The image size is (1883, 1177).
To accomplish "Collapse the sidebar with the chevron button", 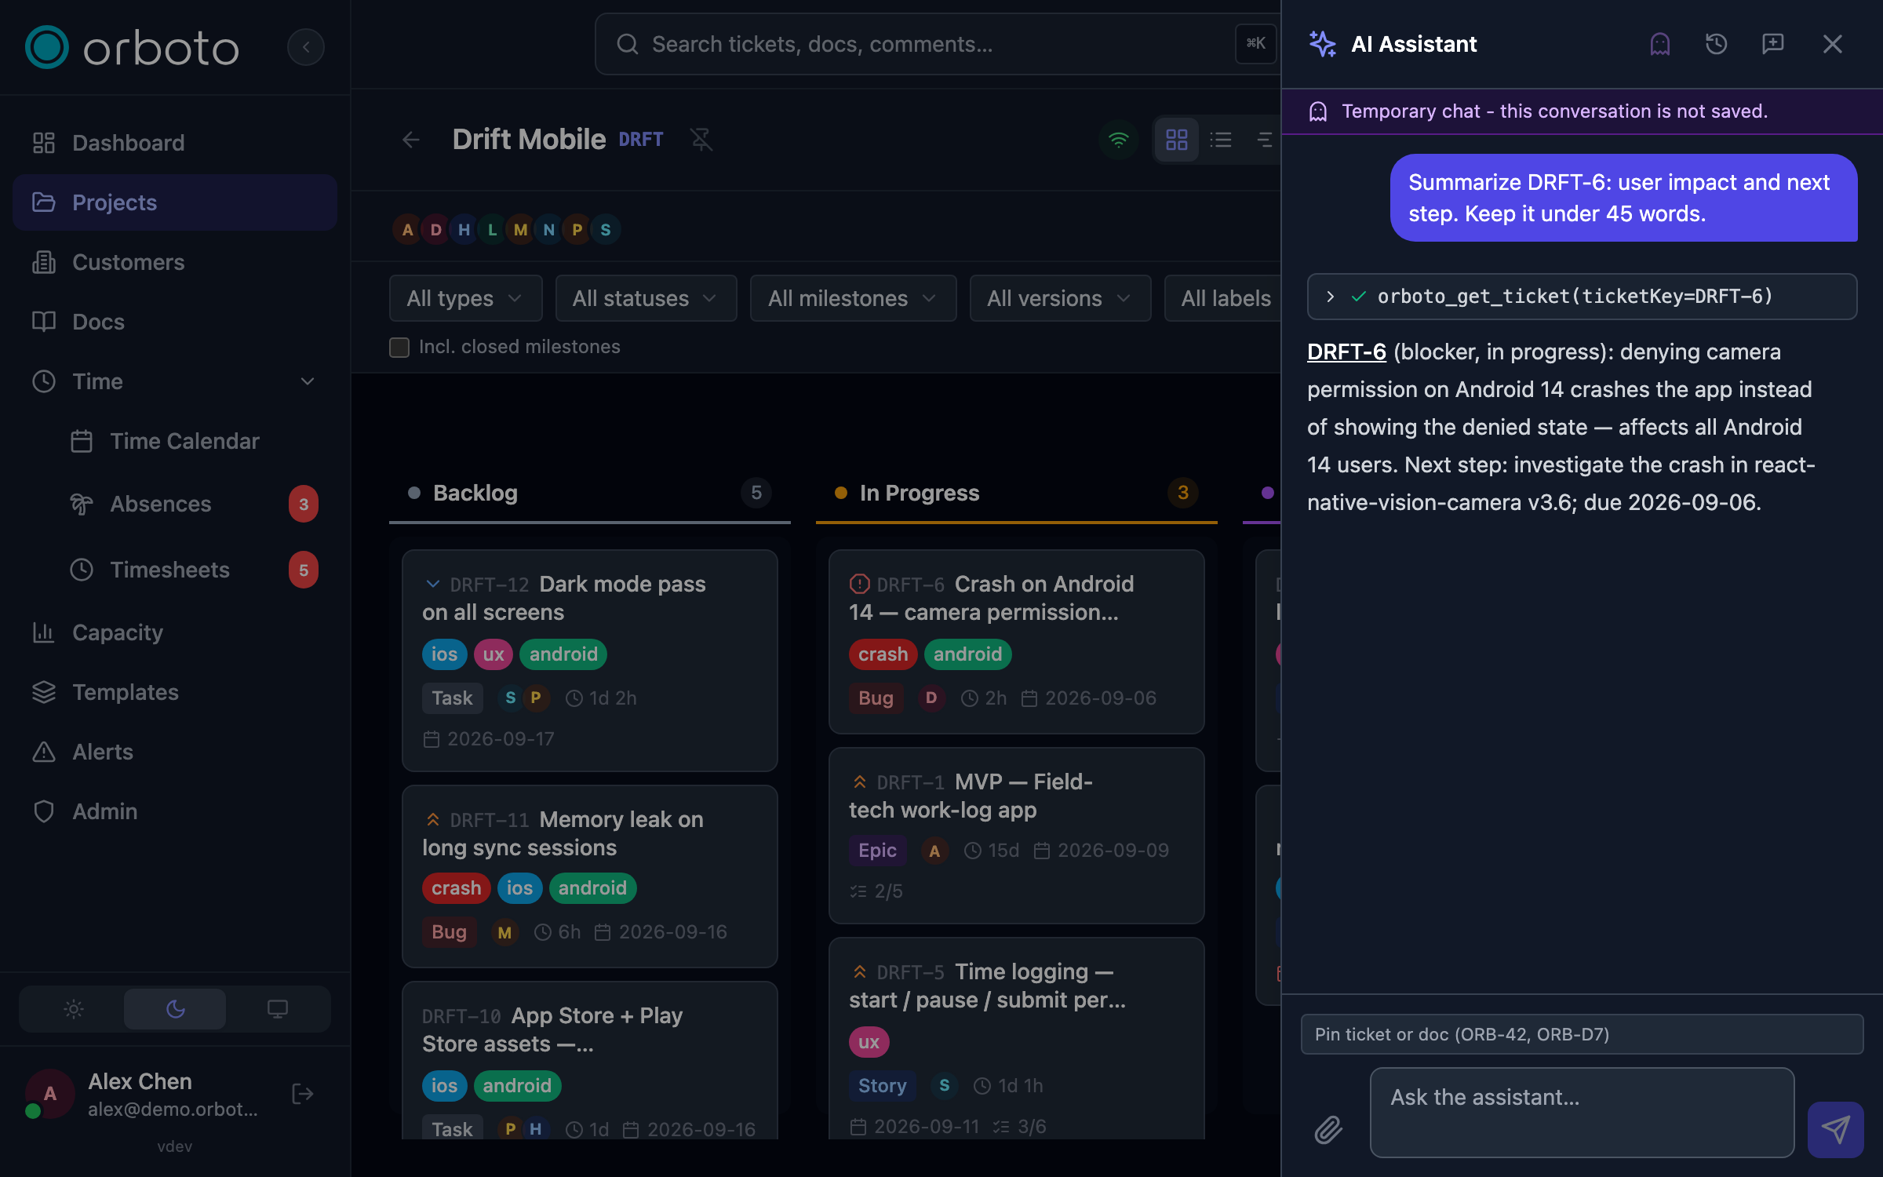I will (x=305, y=47).
